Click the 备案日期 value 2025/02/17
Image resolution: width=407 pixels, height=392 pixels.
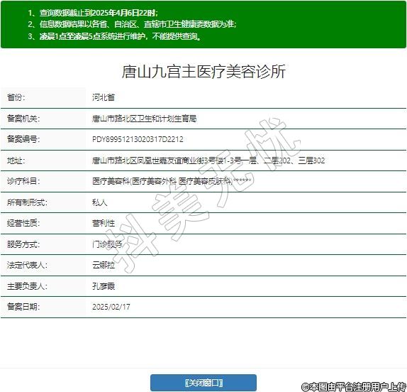click(111, 307)
